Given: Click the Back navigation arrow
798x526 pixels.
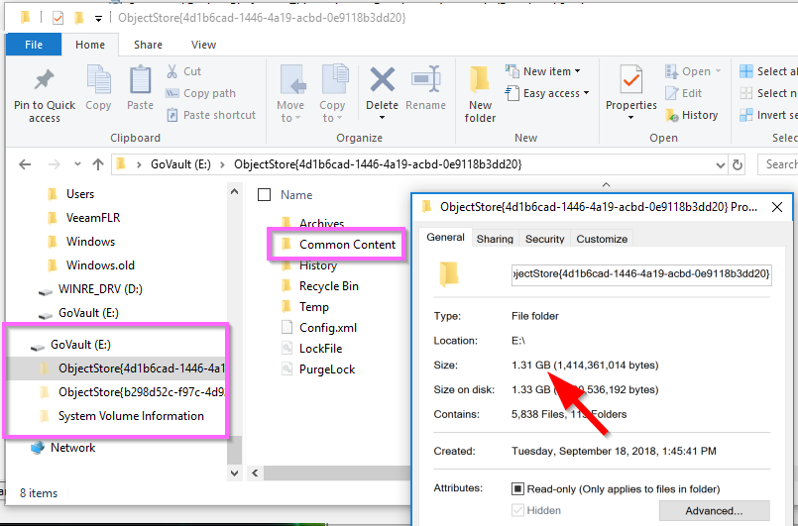Looking at the screenshot, I should pos(25,164).
